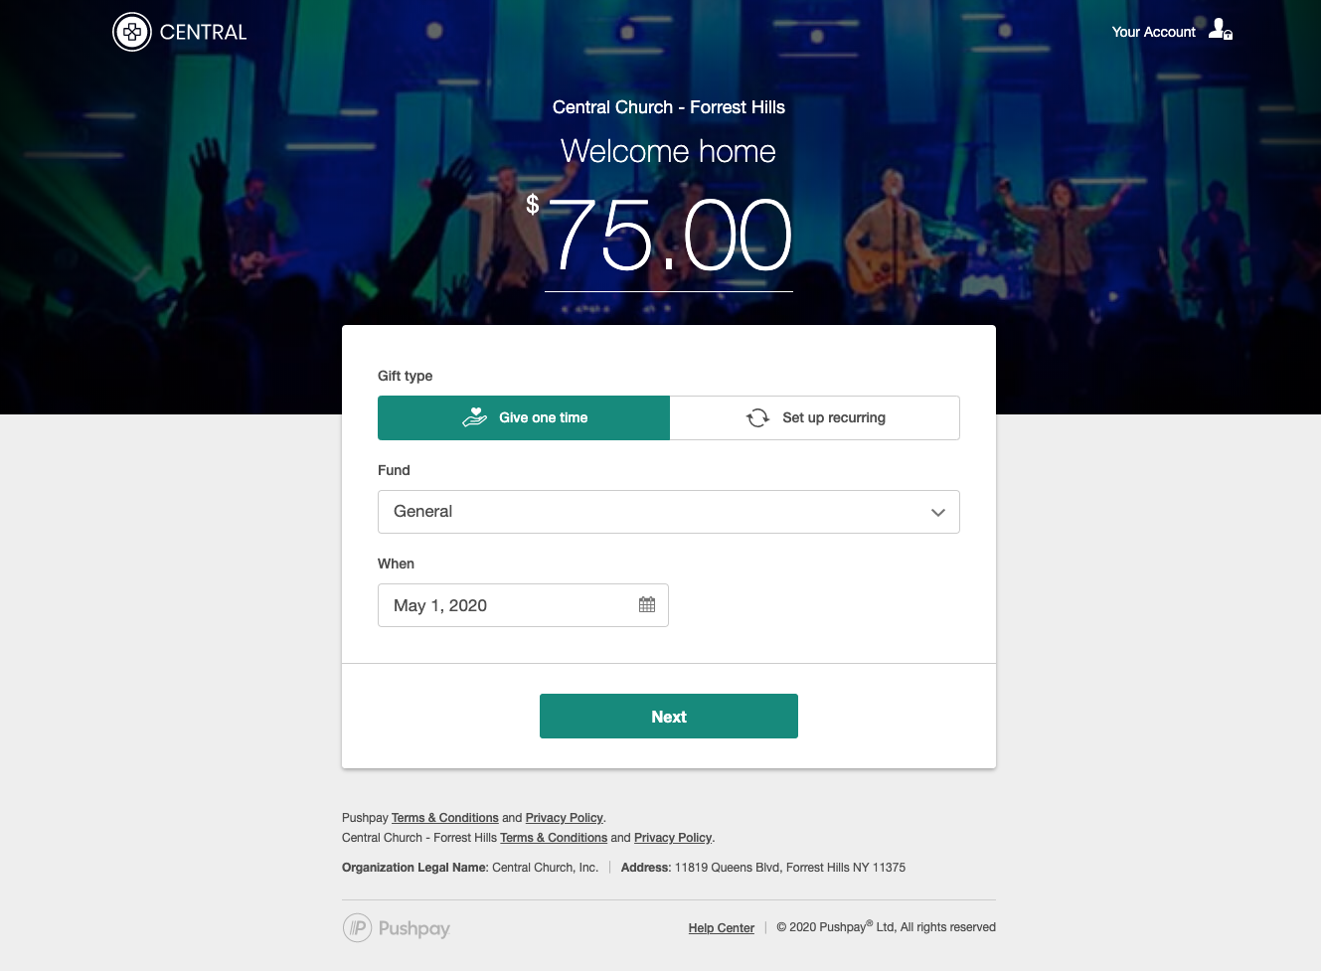Expand the Fund dropdown chevron

click(x=937, y=513)
